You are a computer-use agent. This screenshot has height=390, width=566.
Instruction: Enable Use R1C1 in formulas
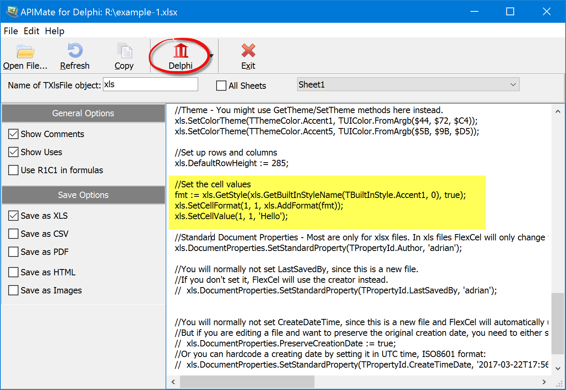tap(13, 170)
